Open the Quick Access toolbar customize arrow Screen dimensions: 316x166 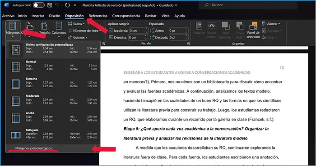click(75, 5)
